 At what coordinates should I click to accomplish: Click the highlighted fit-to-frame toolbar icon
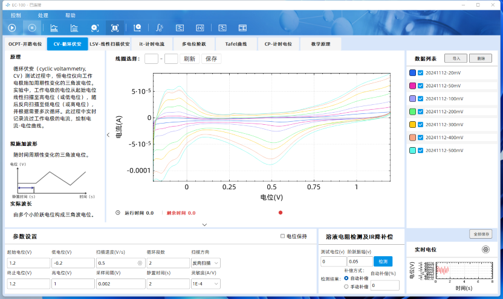click(x=114, y=28)
